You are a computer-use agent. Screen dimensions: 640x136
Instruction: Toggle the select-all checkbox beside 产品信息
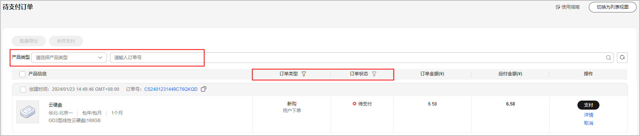click(x=22, y=74)
